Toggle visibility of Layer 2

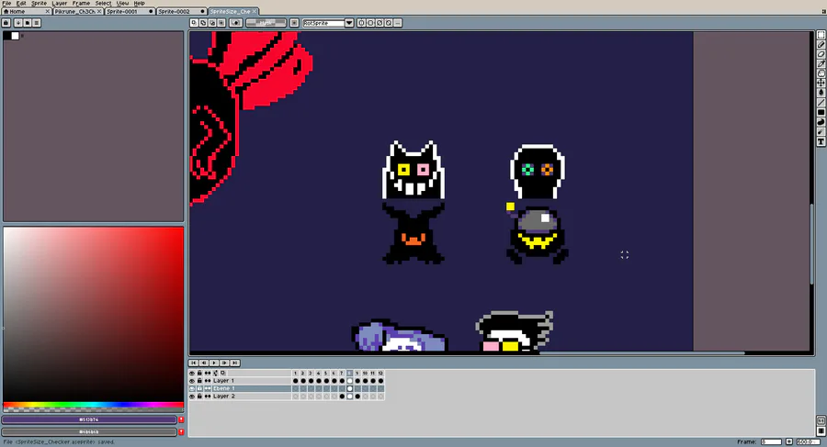[x=192, y=397]
